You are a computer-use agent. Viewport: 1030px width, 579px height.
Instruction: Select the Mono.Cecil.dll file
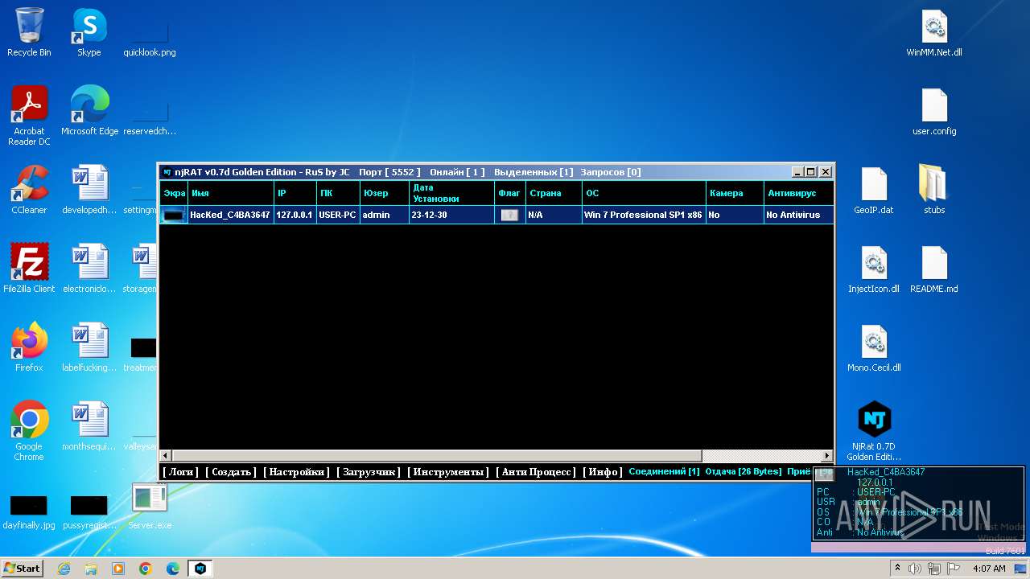874,348
